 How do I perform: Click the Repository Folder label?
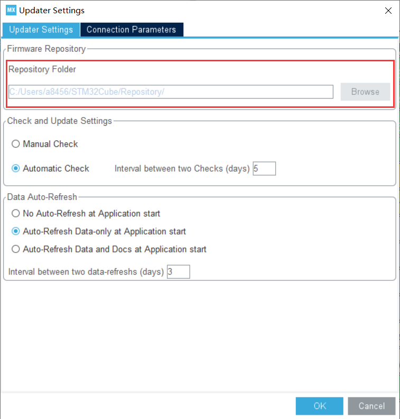[42, 69]
